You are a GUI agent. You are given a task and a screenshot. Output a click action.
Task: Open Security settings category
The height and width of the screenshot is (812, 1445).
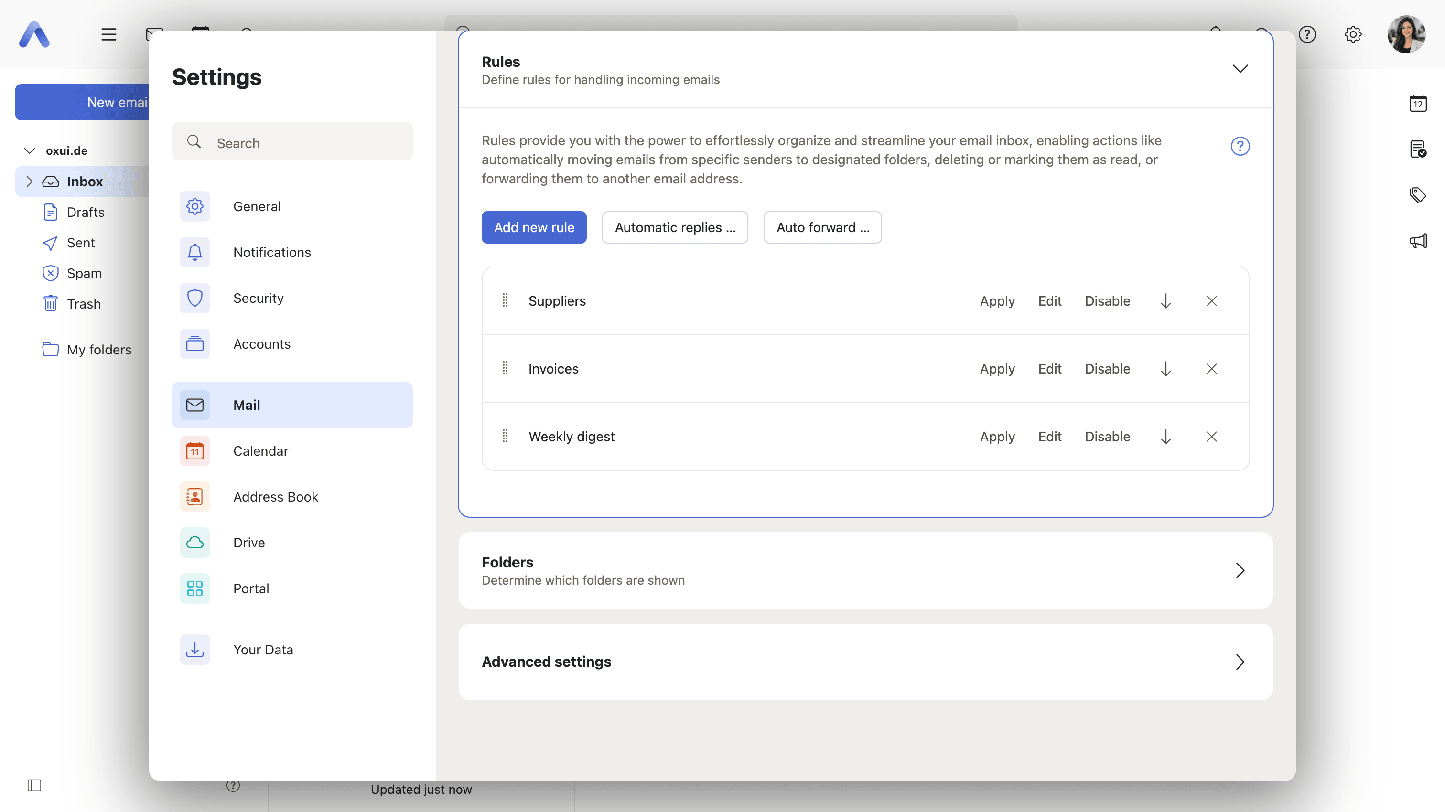[292, 299]
